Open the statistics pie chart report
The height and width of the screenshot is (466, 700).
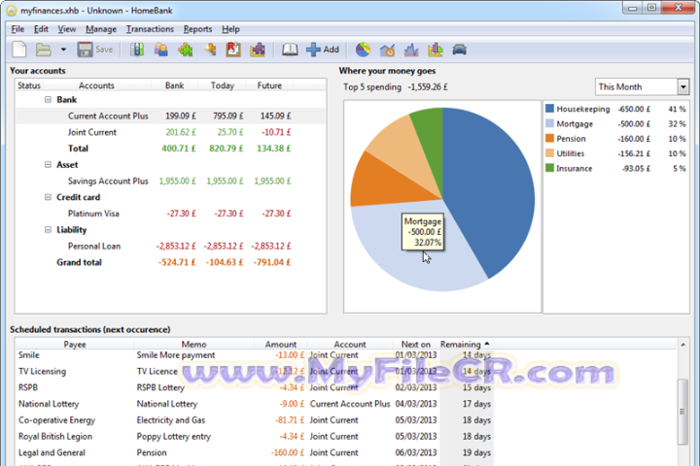point(363,50)
